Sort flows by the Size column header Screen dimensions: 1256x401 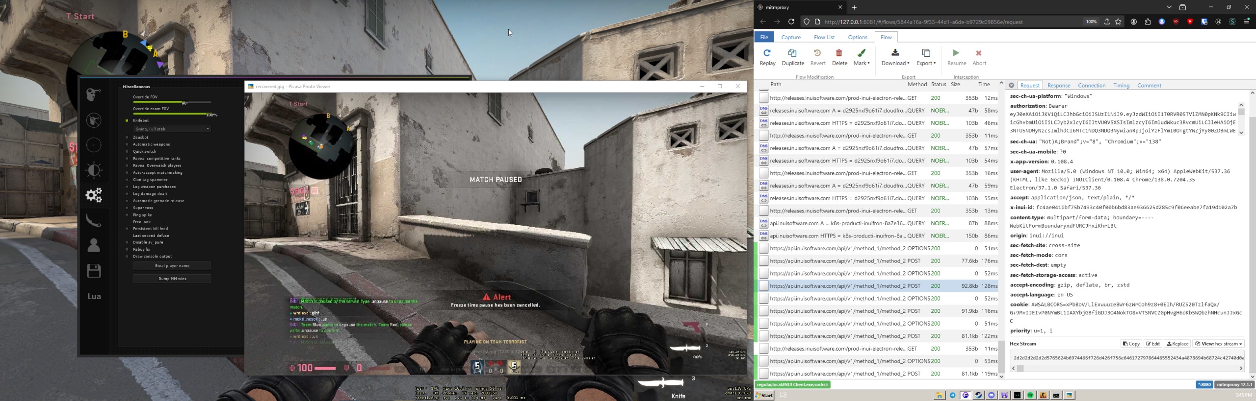[x=955, y=84]
